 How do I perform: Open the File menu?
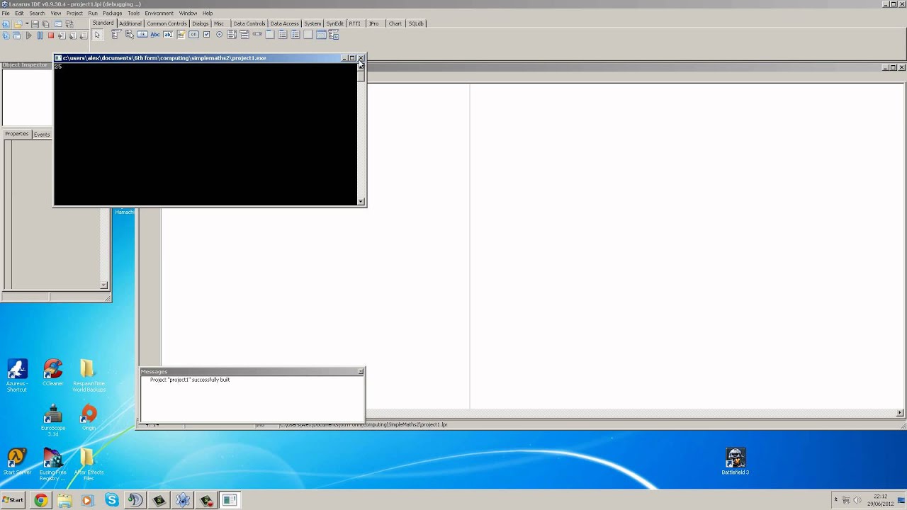click(x=6, y=13)
